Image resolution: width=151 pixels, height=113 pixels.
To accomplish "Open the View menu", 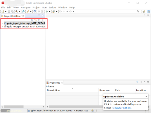I will click(16, 8).
